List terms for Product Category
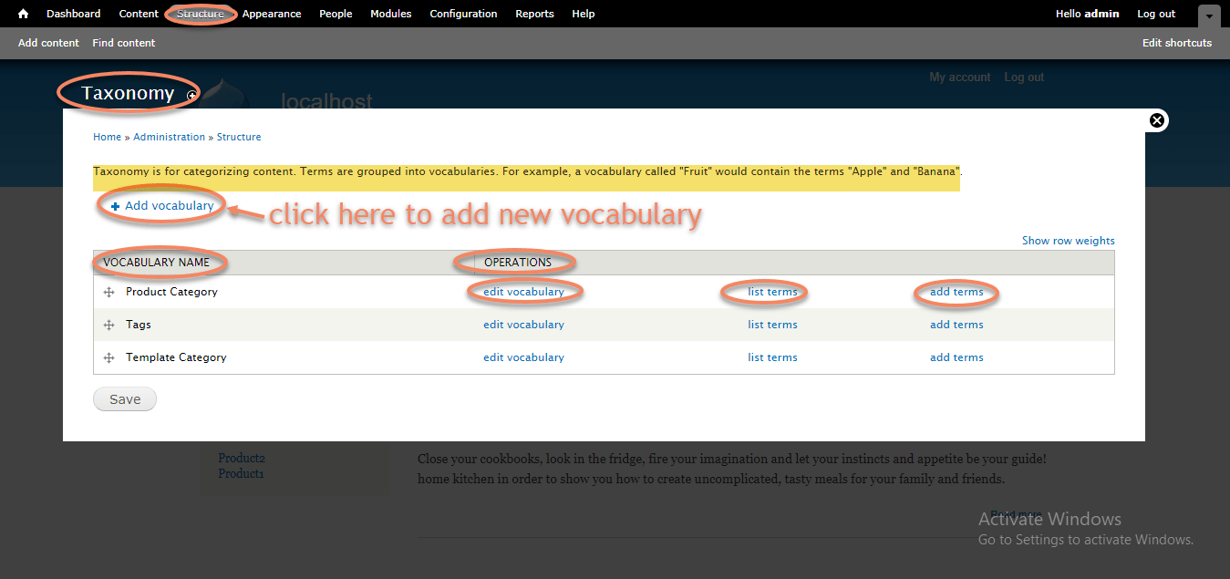This screenshot has width=1230, height=579. click(772, 292)
